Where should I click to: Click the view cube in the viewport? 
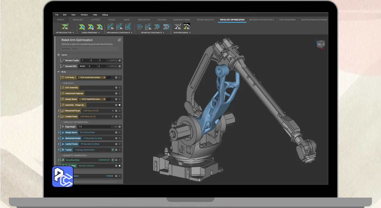click(x=321, y=44)
